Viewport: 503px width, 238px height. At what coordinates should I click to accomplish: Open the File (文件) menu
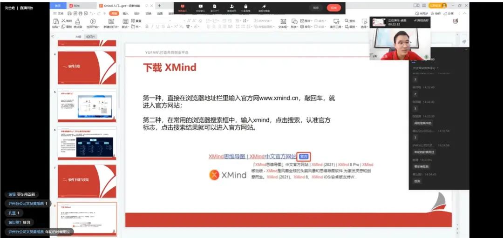58,13
